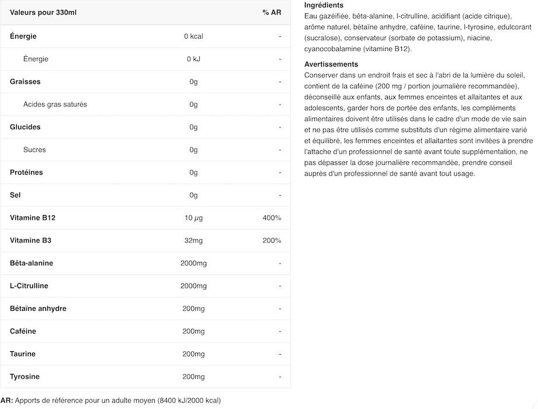The height and width of the screenshot is (409, 538).
Task: Select the Tyrosine row label
Action: (x=25, y=376)
